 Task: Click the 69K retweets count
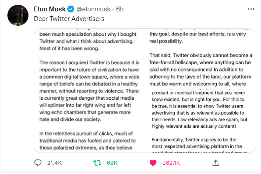(x=112, y=163)
